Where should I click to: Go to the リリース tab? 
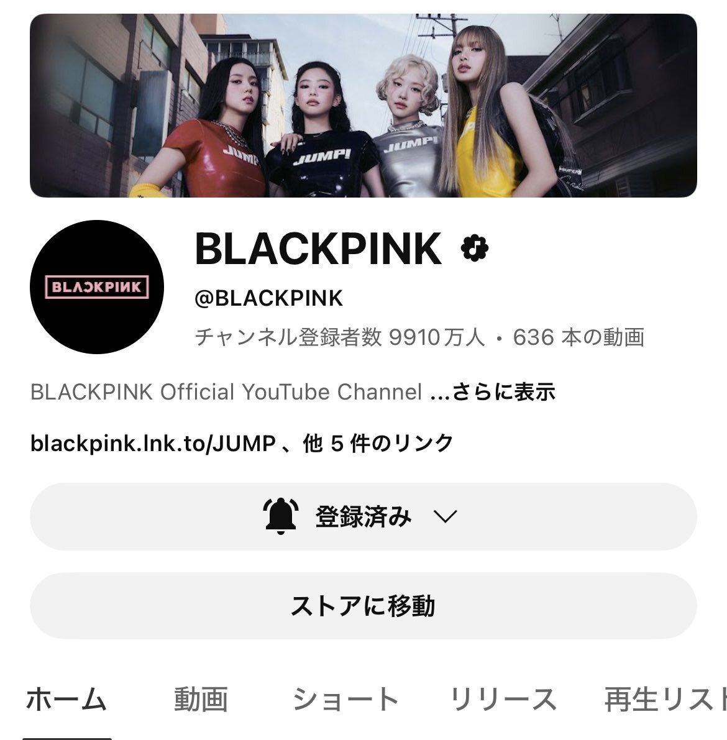point(503,700)
